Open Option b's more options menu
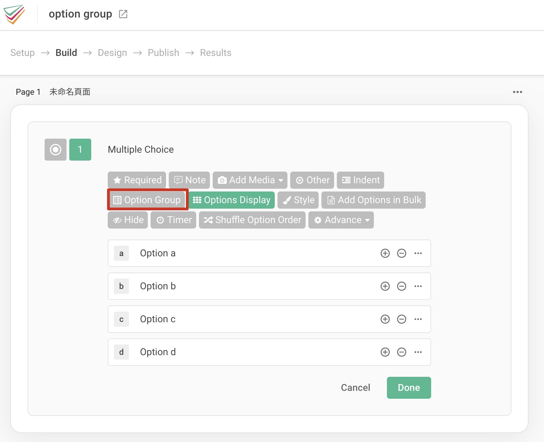The height and width of the screenshot is (442, 544). point(418,286)
